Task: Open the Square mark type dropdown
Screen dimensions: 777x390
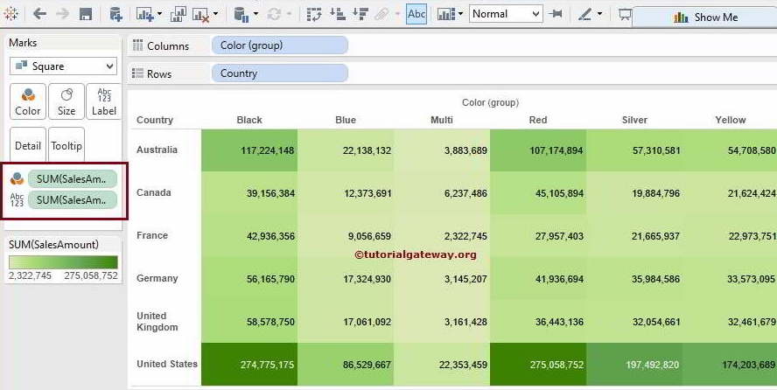Action: point(63,66)
